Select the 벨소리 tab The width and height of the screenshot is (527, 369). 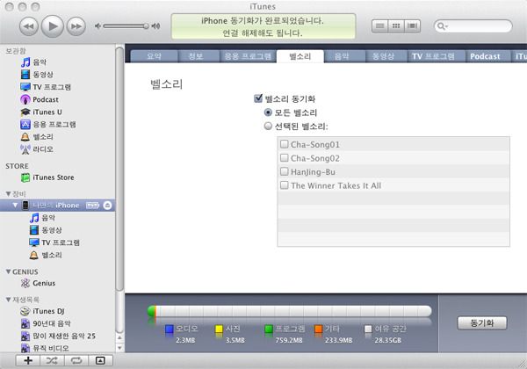[x=300, y=56]
